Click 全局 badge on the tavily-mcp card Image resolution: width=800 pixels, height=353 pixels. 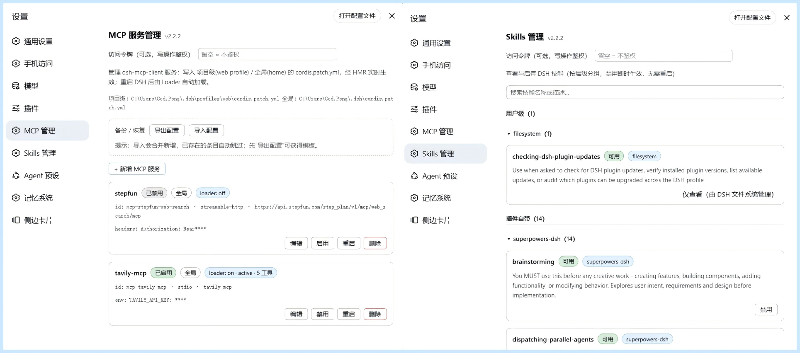point(190,273)
